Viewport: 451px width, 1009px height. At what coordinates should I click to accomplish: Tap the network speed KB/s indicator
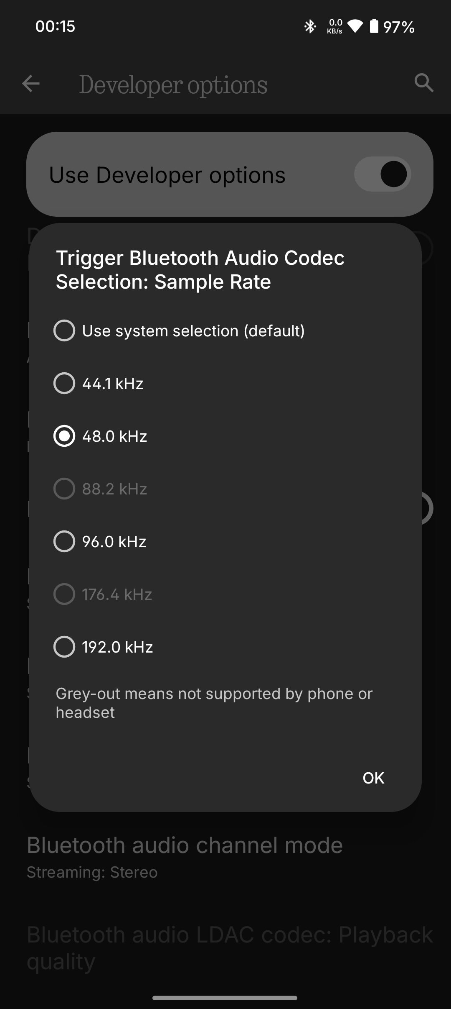click(335, 26)
